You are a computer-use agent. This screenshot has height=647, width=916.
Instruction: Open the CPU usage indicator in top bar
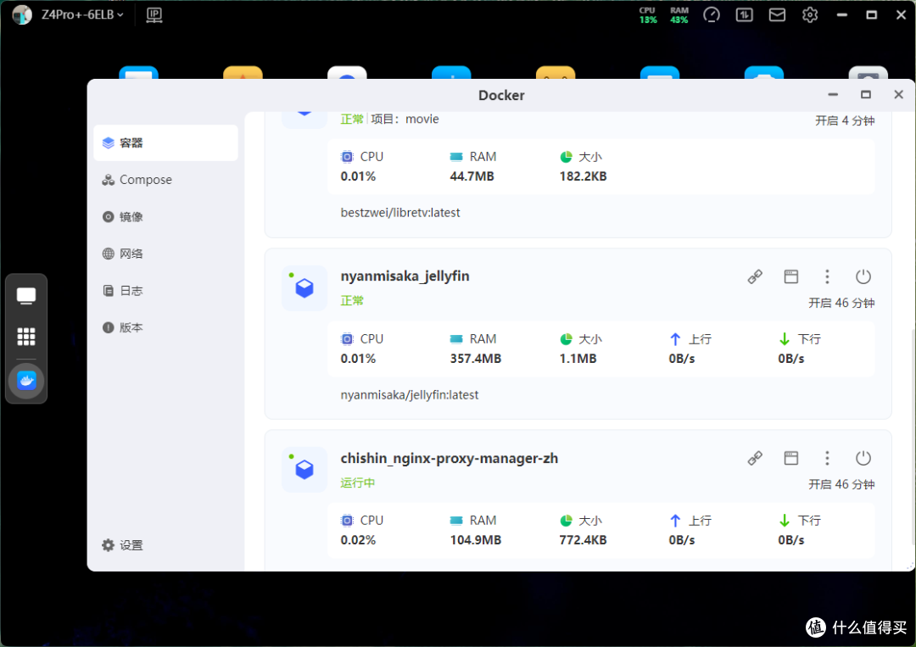pos(648,15)
